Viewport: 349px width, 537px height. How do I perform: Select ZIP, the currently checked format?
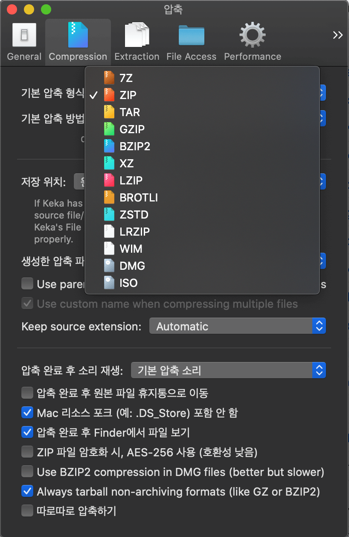click(128, 95)
